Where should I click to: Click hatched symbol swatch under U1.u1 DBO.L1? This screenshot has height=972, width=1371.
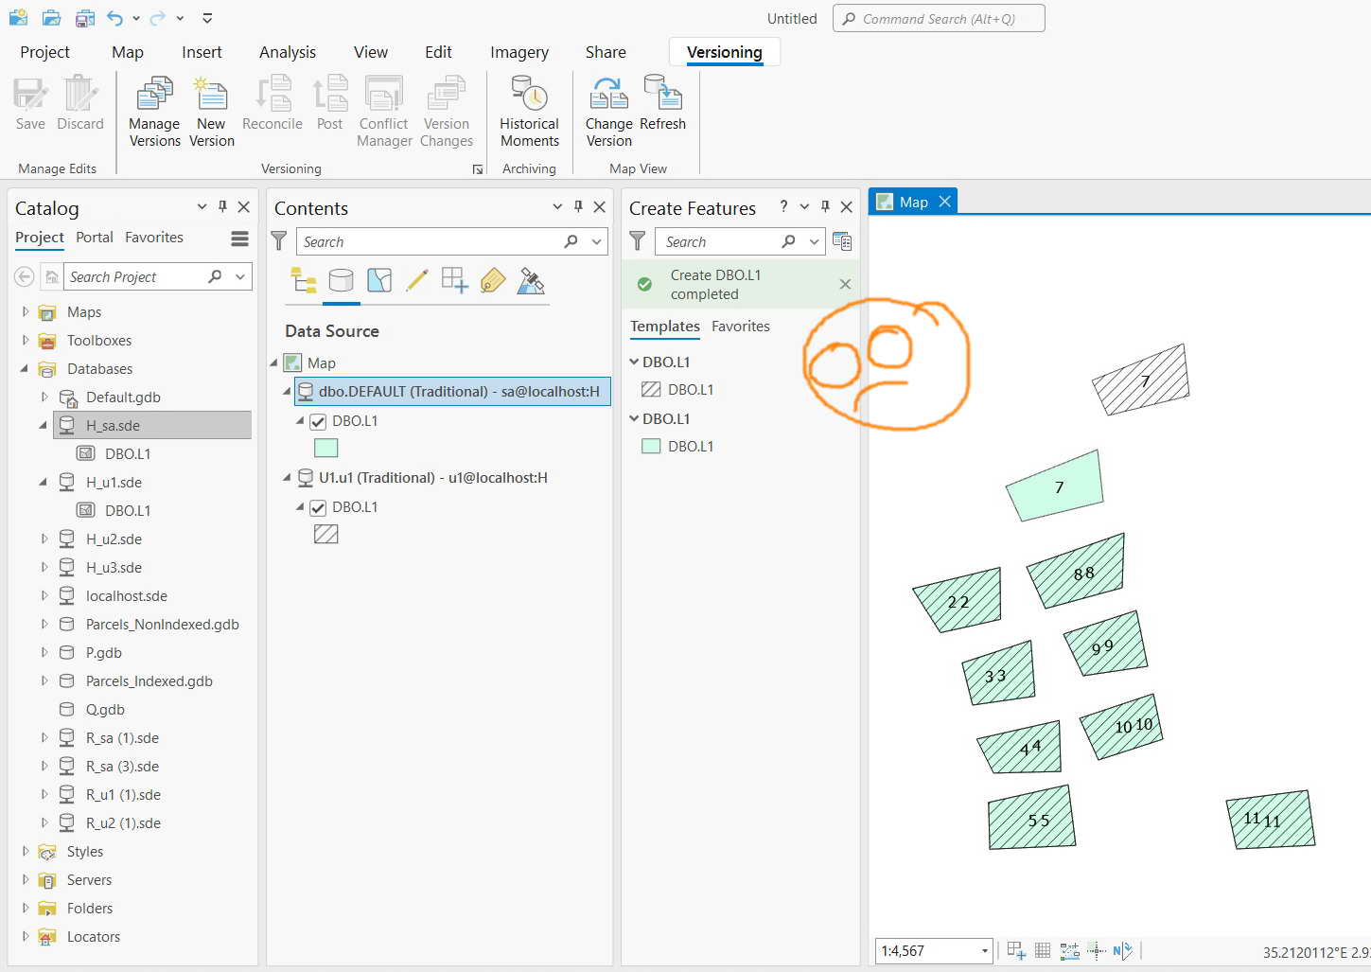[325, 534]
